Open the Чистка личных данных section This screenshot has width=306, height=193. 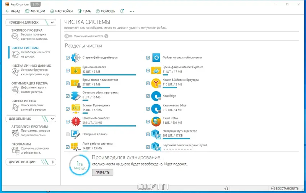point(31,70)
